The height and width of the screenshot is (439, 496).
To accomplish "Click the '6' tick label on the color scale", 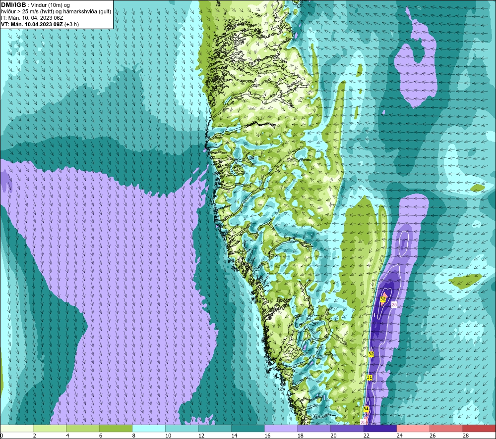I will [101, 436].
